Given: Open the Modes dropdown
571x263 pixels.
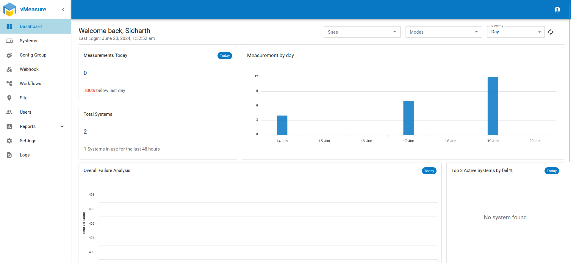Looking at the screenshot, I should coord(444,32).
